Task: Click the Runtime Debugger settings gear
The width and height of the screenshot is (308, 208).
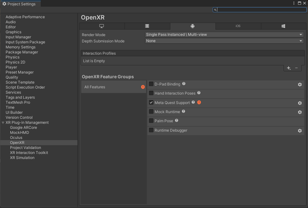Action: pyautogui.click(x=300, y=131)
